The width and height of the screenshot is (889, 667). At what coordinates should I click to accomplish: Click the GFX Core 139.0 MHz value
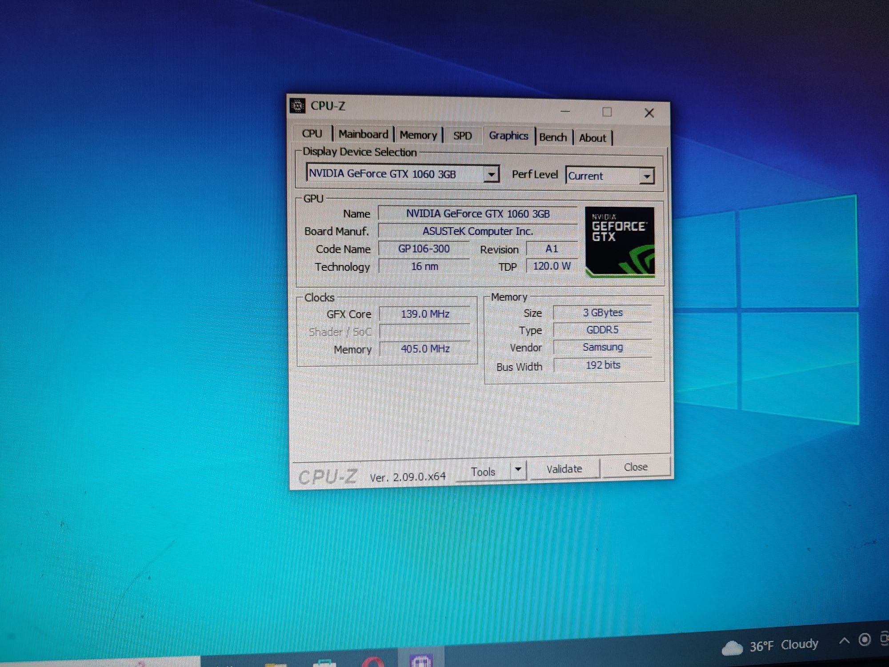click(x=425, y=314)
